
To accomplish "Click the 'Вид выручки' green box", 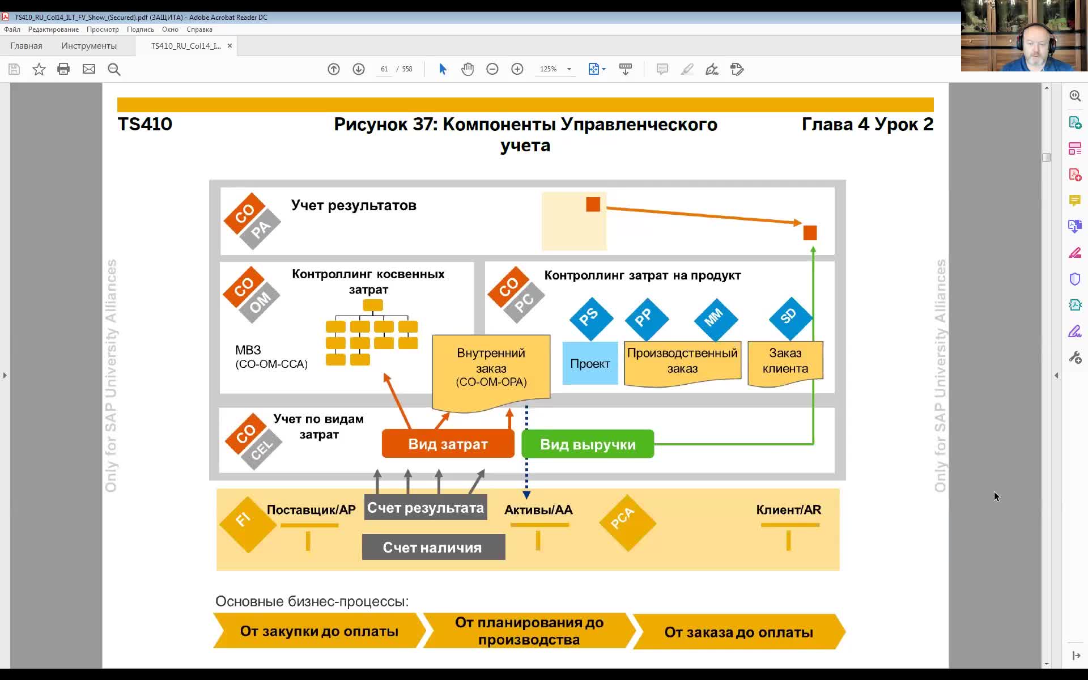I will [x=588, y=444].
